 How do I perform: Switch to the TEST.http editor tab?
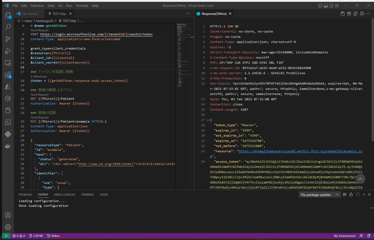pos(59,14)
